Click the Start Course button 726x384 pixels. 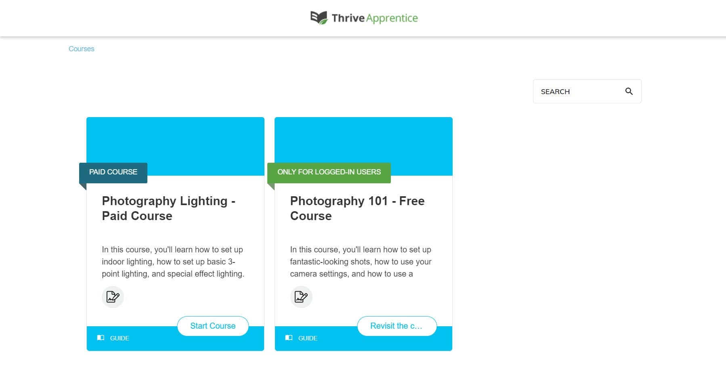(x=212, y=326)
